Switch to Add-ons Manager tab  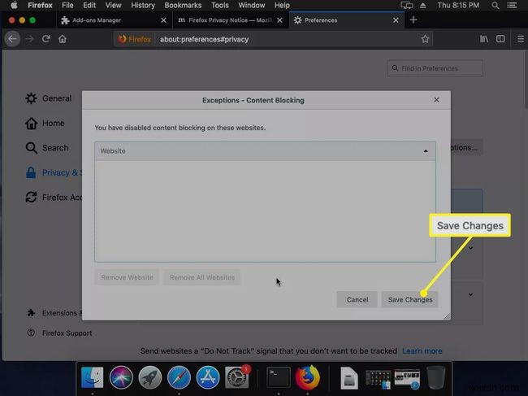(x=114, y=20)
